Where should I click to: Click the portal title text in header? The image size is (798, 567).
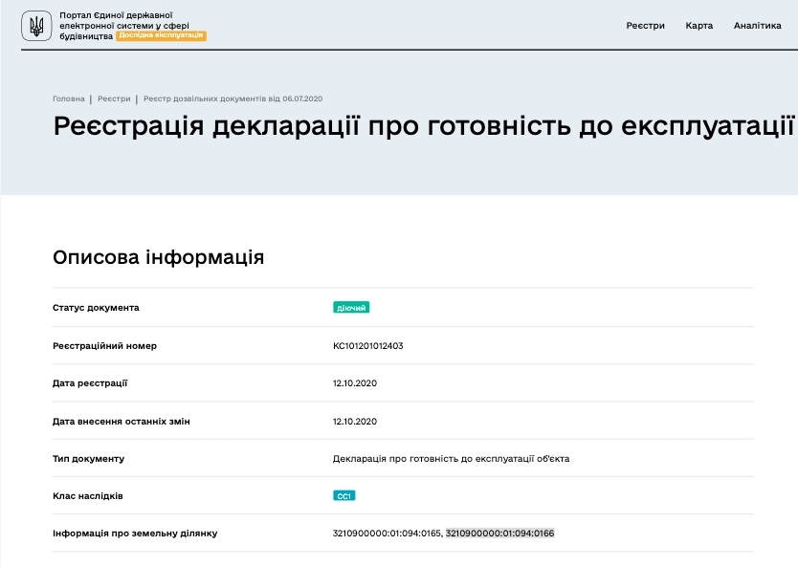[x=124, y=26]
